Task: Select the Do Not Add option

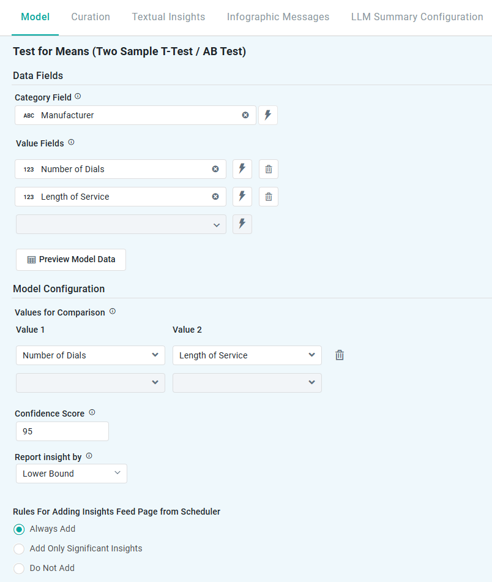Action: 20,569
